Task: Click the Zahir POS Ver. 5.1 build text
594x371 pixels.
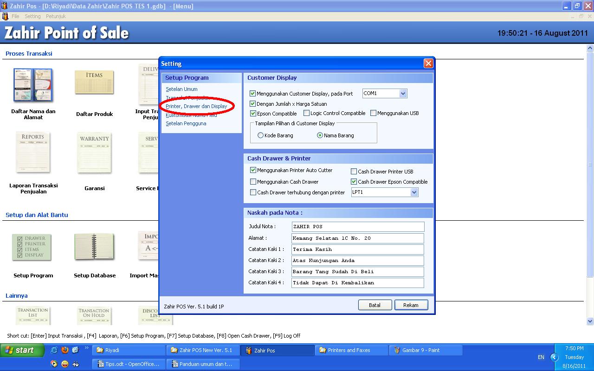Action: click(194, 307)
